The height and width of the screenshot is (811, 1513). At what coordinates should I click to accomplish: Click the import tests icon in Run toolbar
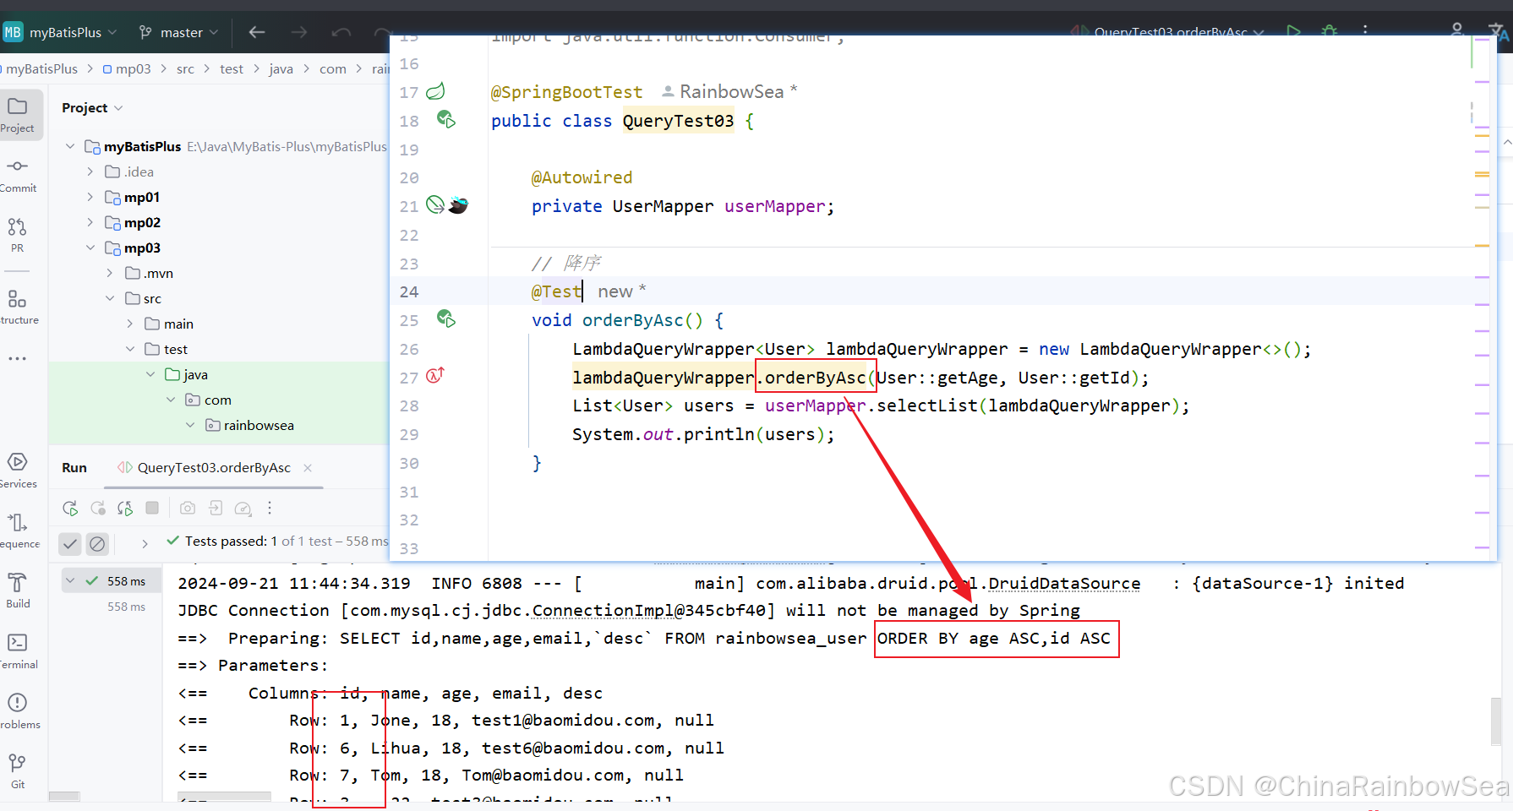point(216,508)
